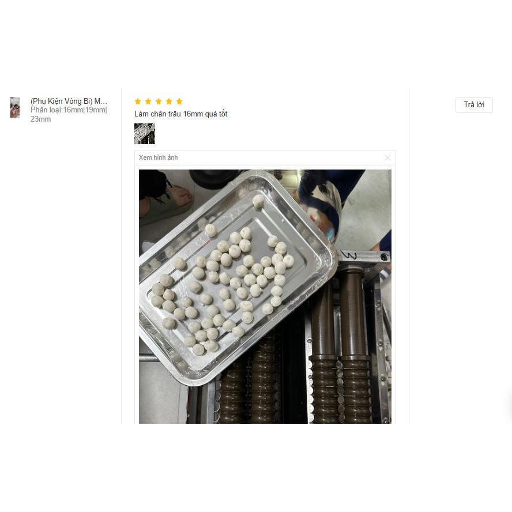Click the pen-marked metal bracket in the photo
The image size is (512, 512).
click(x=363, y=258)
